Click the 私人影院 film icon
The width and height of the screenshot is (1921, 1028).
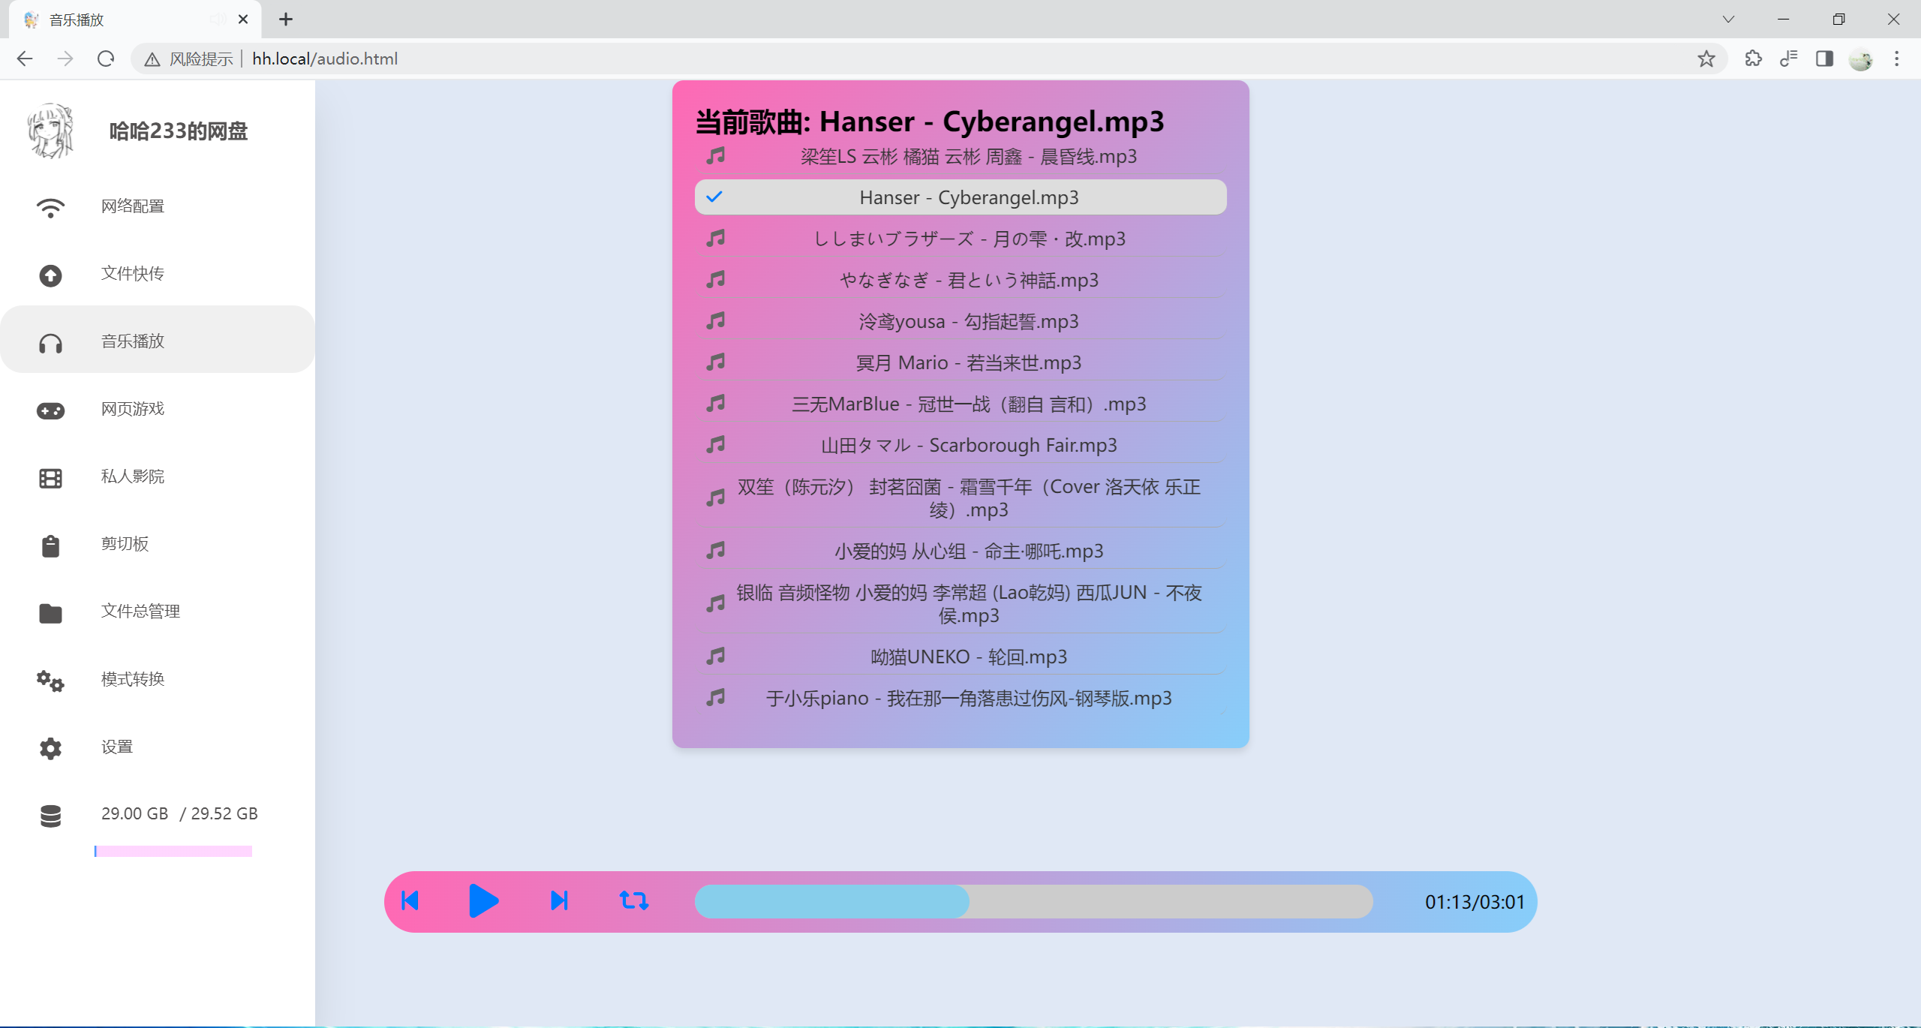click(x=50, y=478)
